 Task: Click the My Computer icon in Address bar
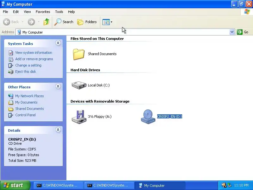point(19,32)
